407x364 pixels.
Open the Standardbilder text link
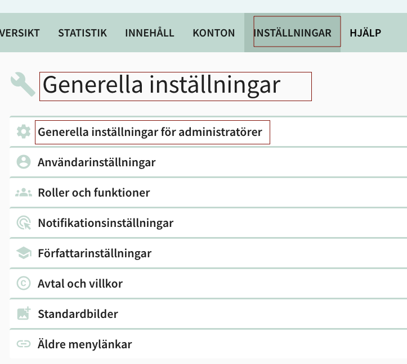[78, 314]
